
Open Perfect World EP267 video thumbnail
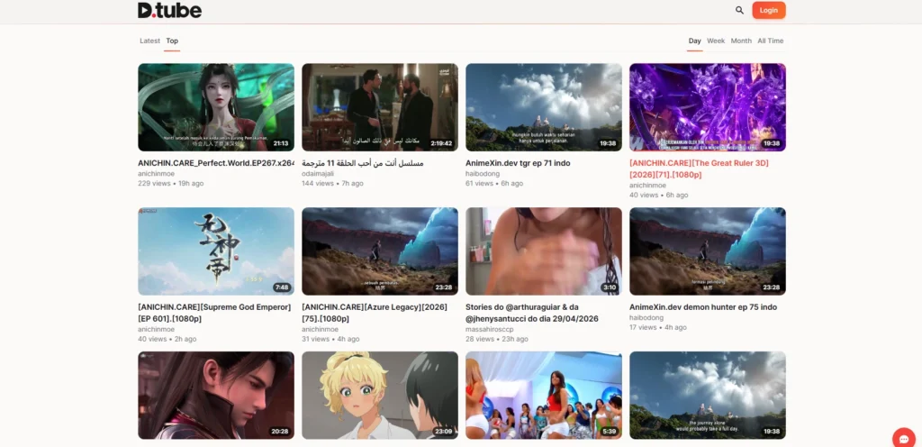pyautogui.click(x=216, y=107)
